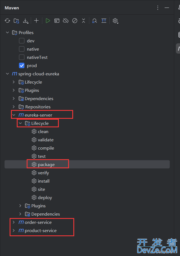Collapse the Profiles node
This screenshot has width=180, height=256.
tap(7, 32)
